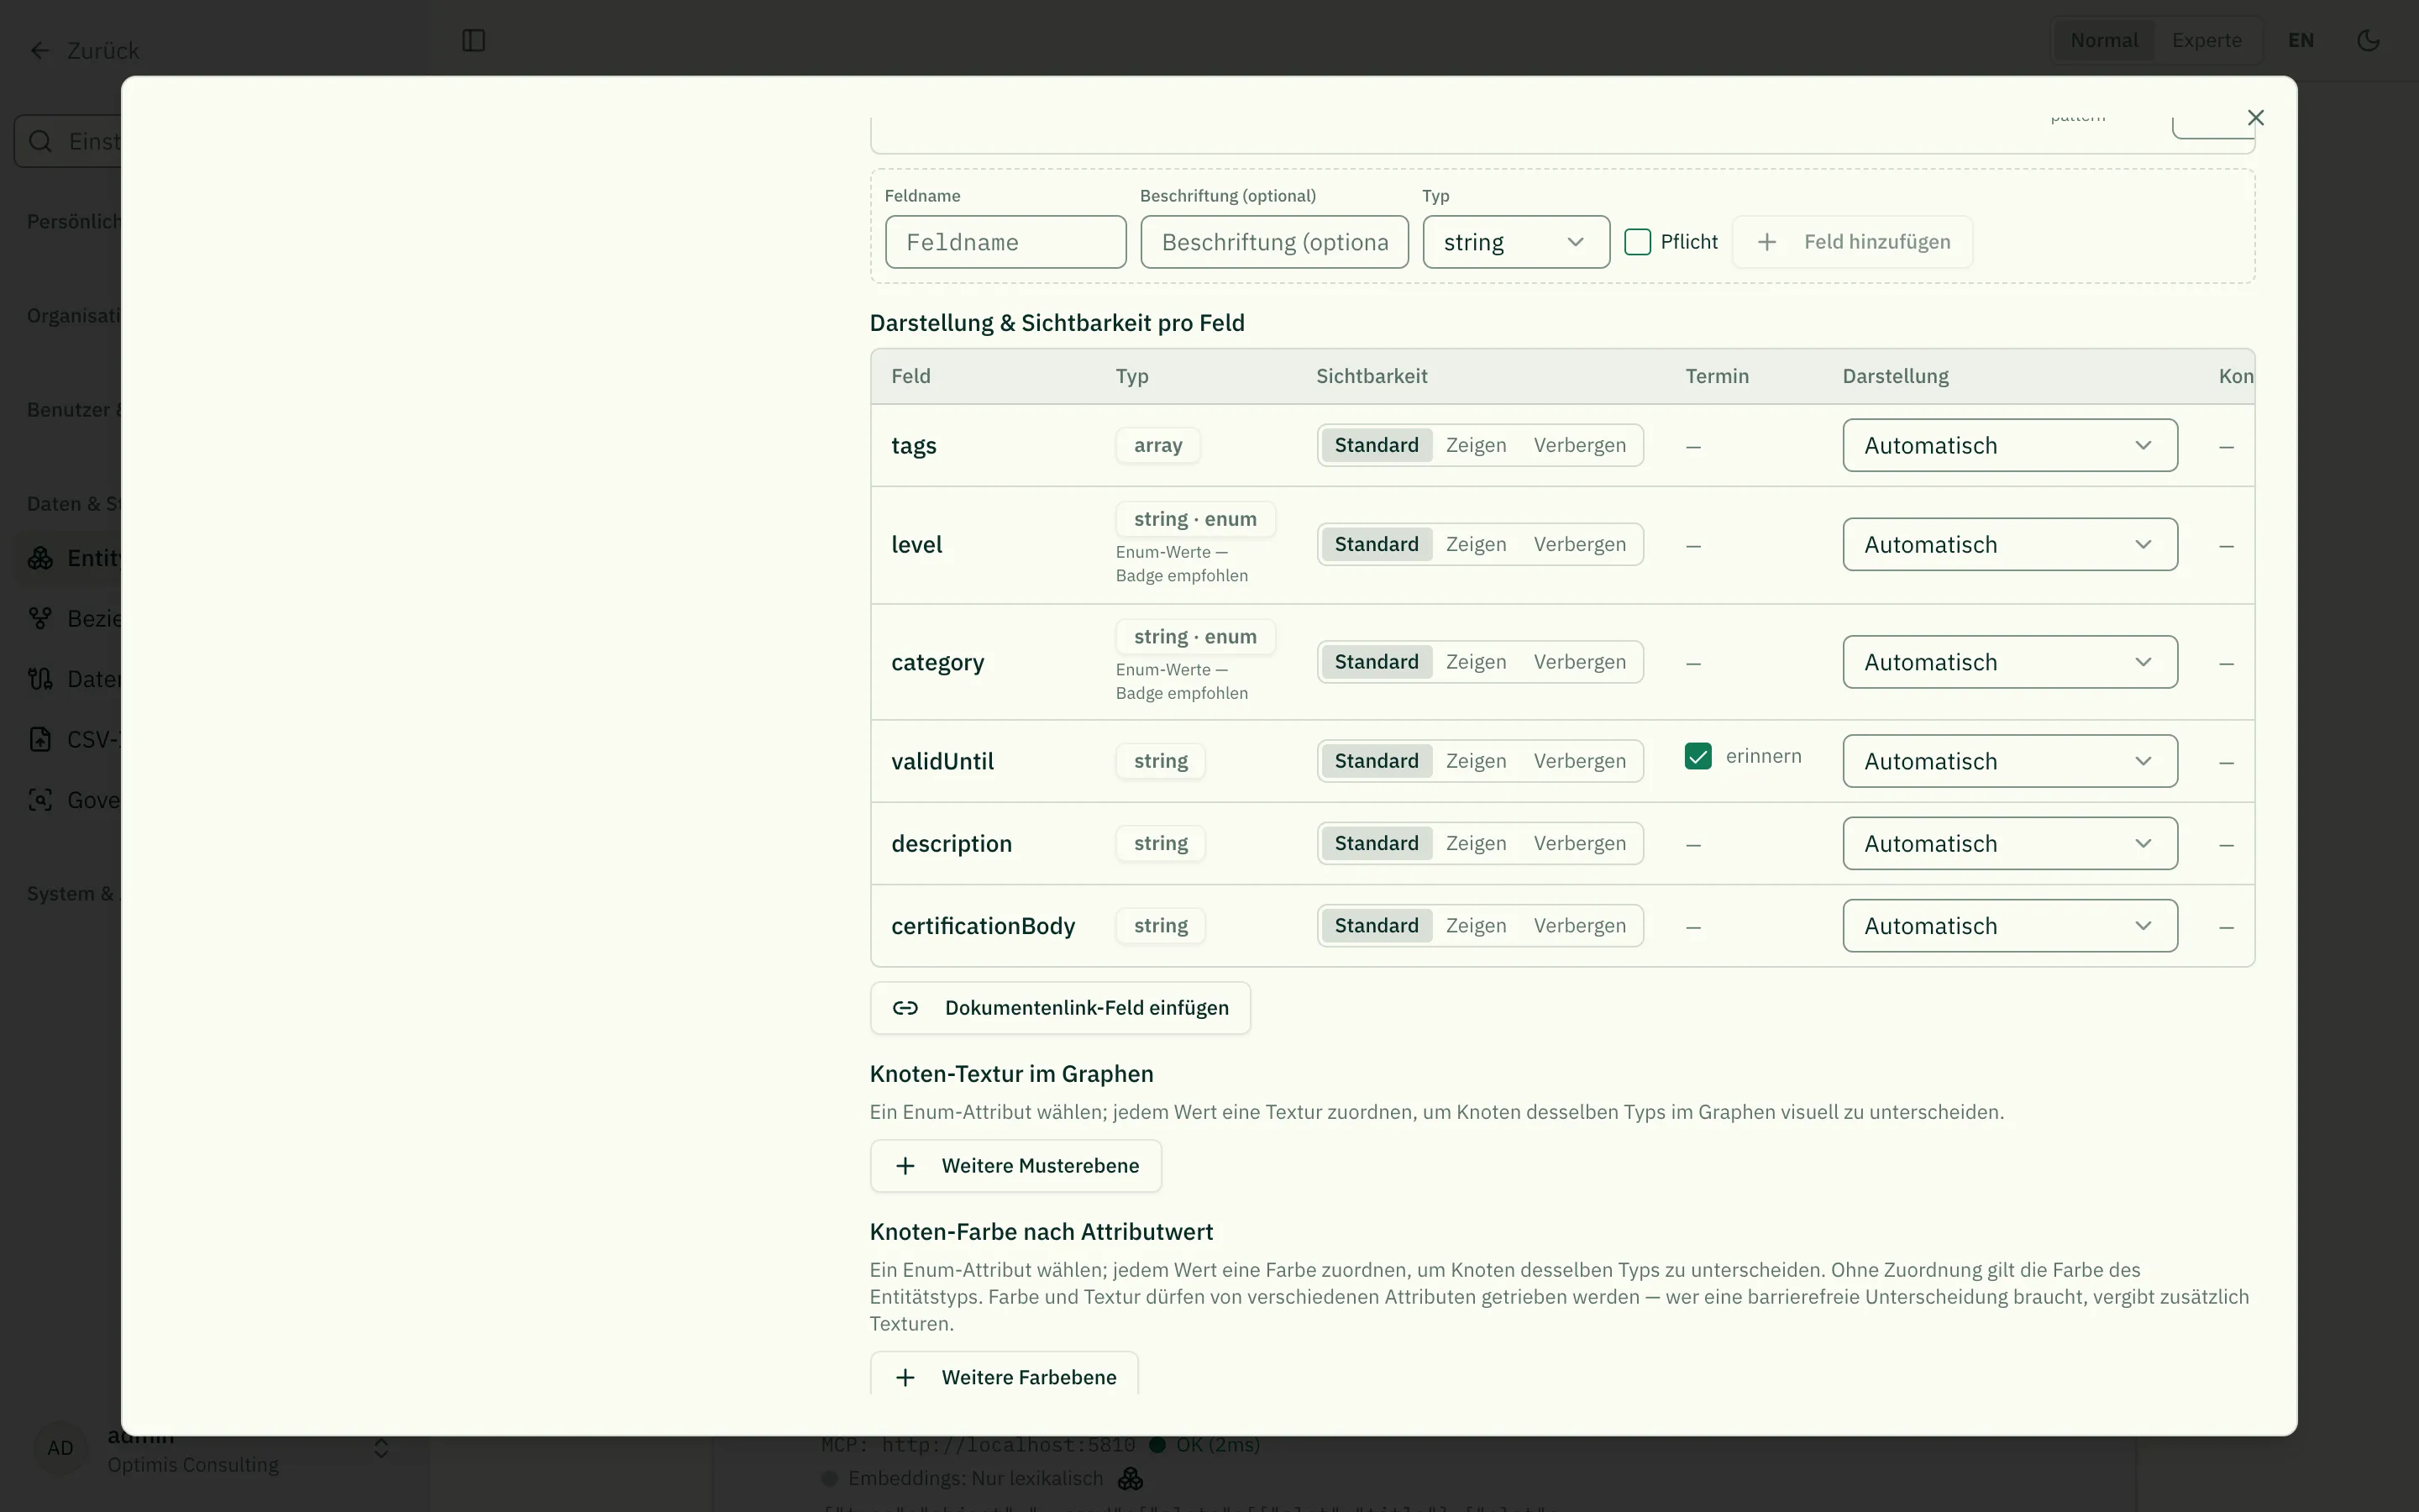Set category visibility to Zeigen
The image size is (2419, 1512).
tap(1476, 662)
